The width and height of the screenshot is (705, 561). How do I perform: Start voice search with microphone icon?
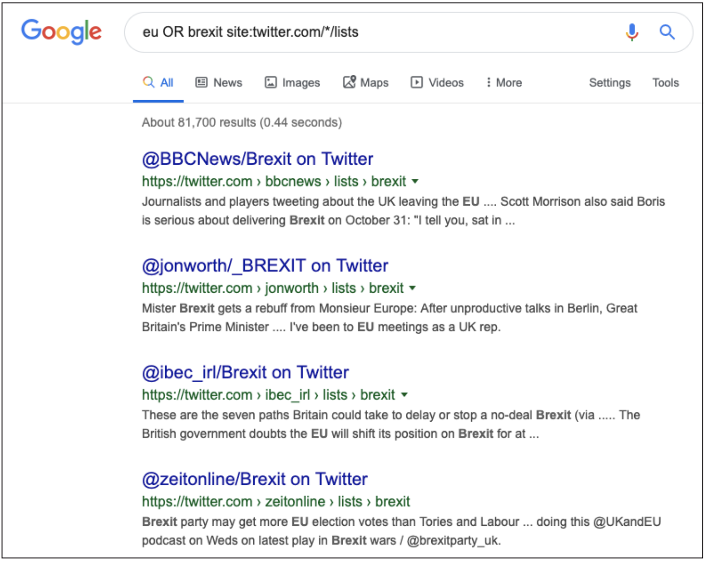click(x=632, y=32)
